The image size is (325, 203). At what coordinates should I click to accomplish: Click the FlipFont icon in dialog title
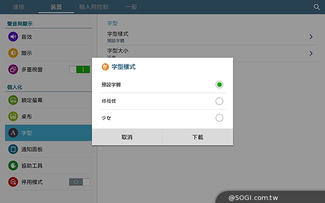[x=105, y=67]
